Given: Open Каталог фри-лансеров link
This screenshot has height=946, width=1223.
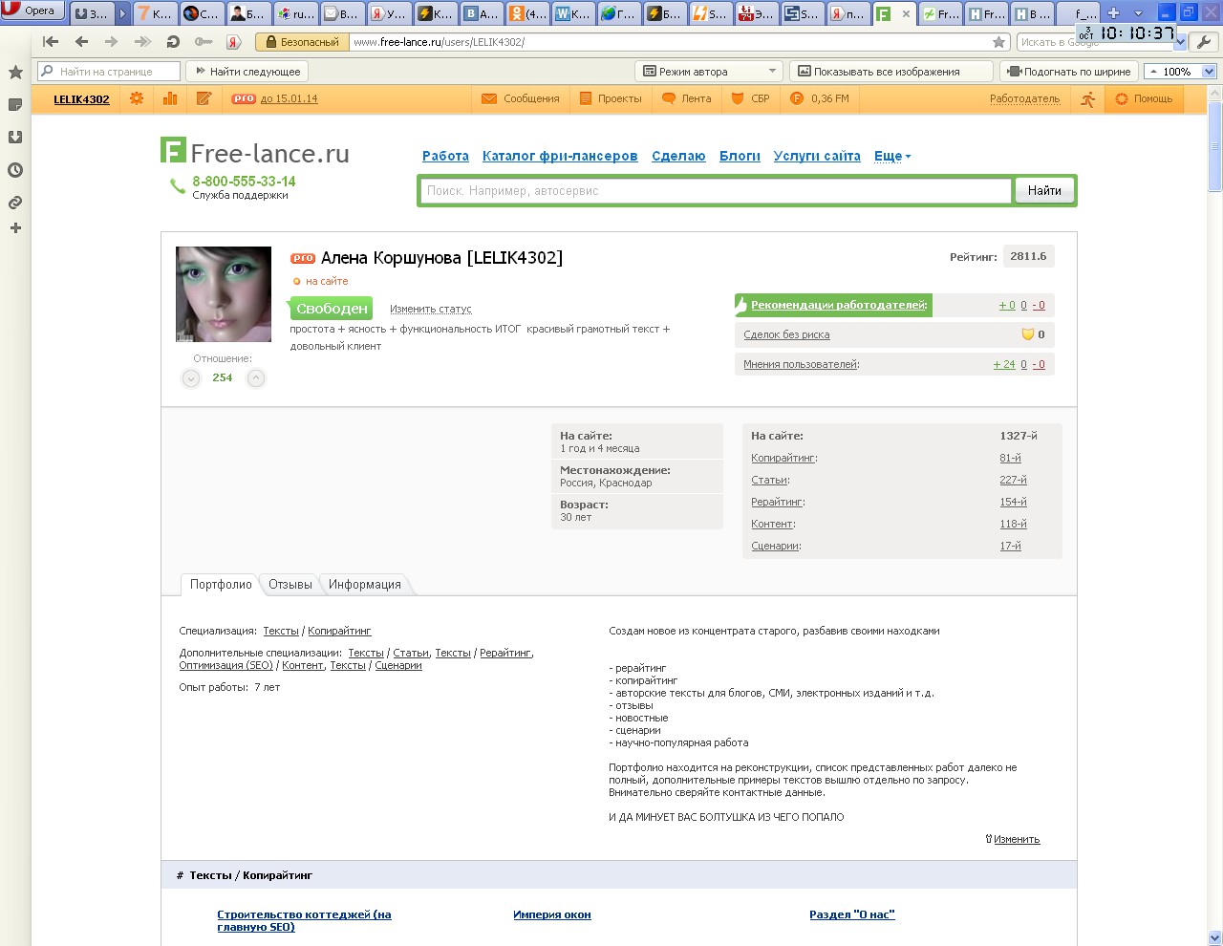Looking at the screenshot, I should click(560, 156).
